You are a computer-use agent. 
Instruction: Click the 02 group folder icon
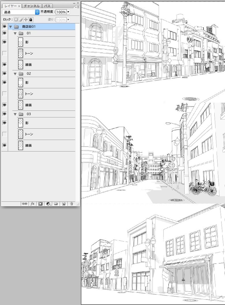21,74
